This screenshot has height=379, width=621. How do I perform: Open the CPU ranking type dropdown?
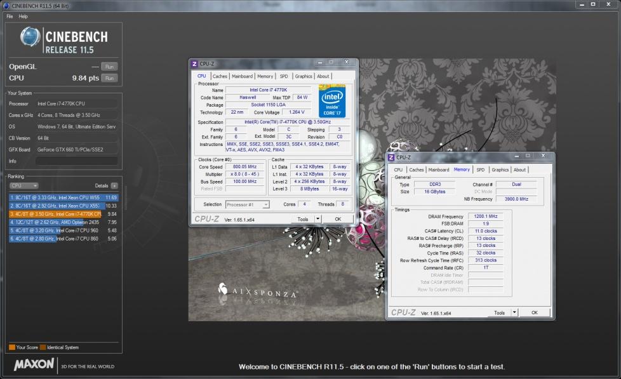tap(23, 186)
